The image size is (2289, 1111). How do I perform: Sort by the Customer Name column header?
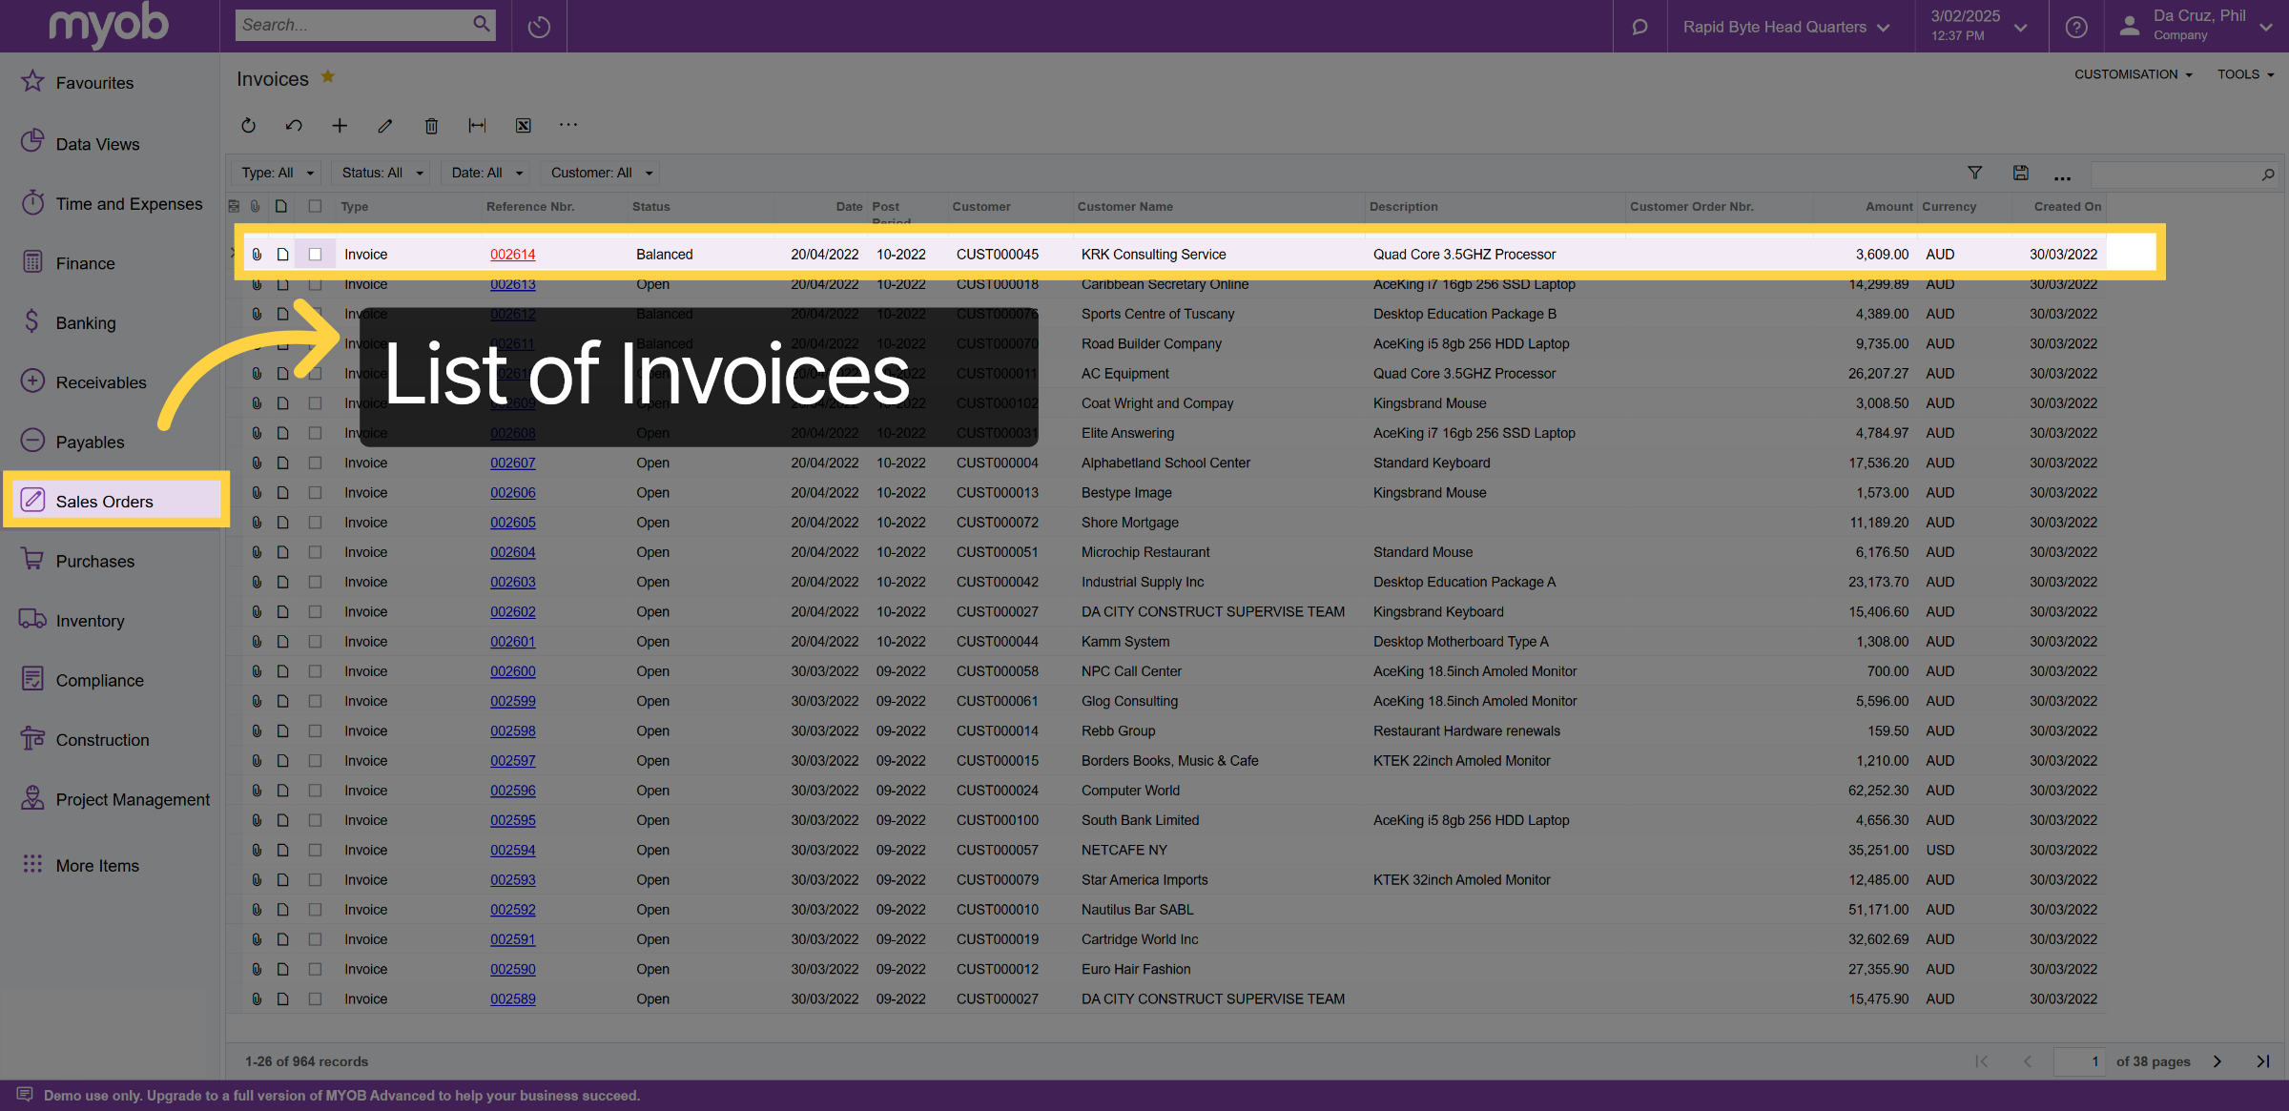[x=1124, y=207]
